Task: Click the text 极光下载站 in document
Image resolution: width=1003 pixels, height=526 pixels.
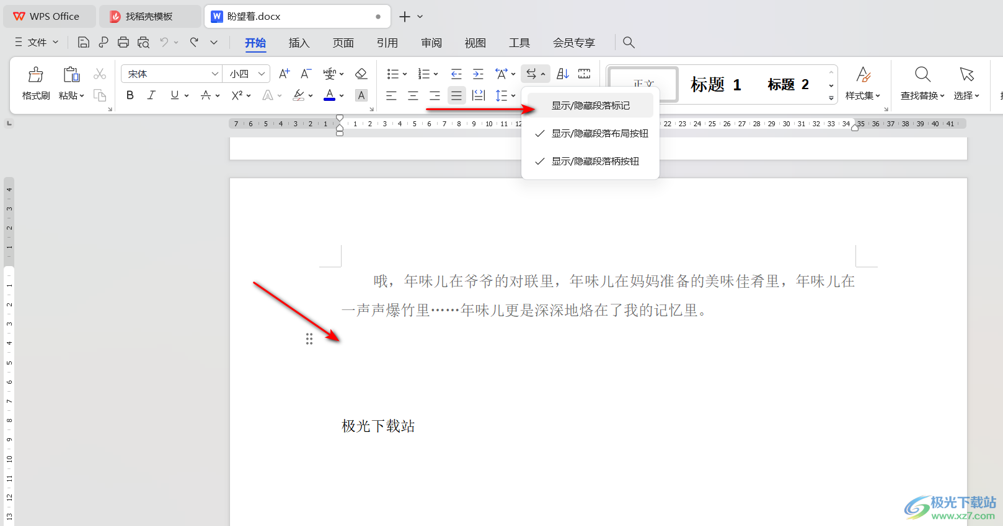Action: [378, 426]
